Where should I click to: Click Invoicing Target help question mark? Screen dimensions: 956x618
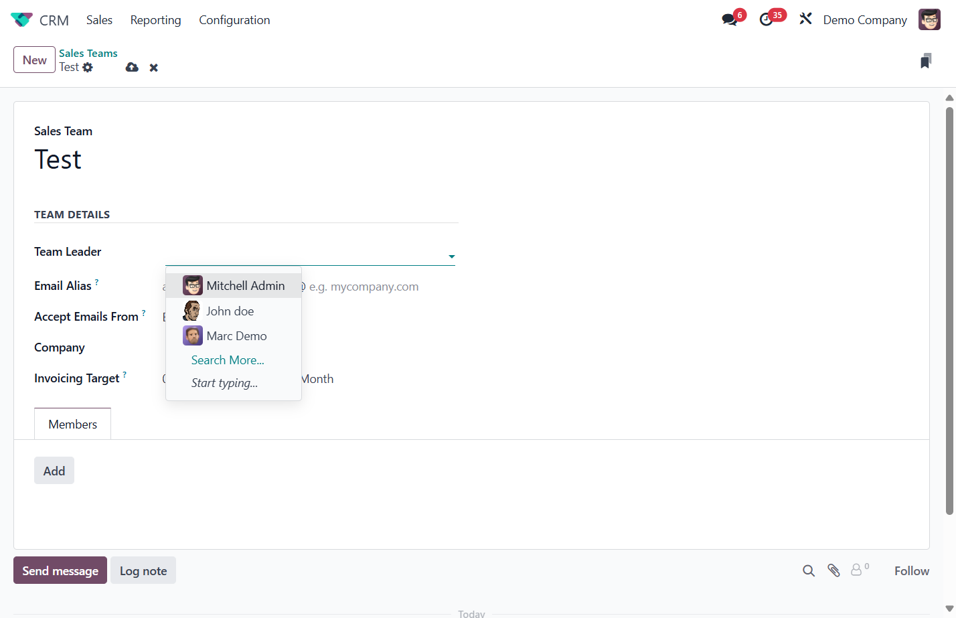(125, 374)
